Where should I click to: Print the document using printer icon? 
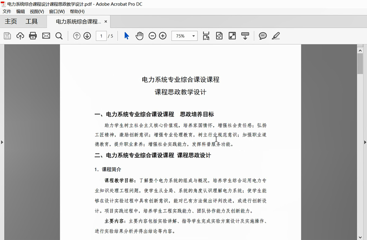pos(33,36)
